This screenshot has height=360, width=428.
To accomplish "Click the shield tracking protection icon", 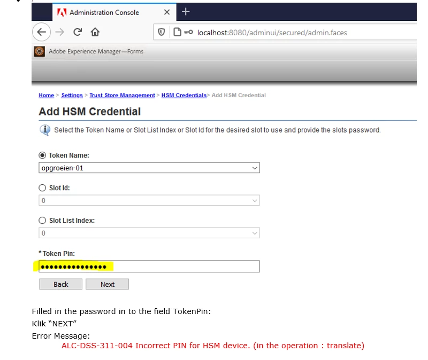I will [x=162, y=32].
